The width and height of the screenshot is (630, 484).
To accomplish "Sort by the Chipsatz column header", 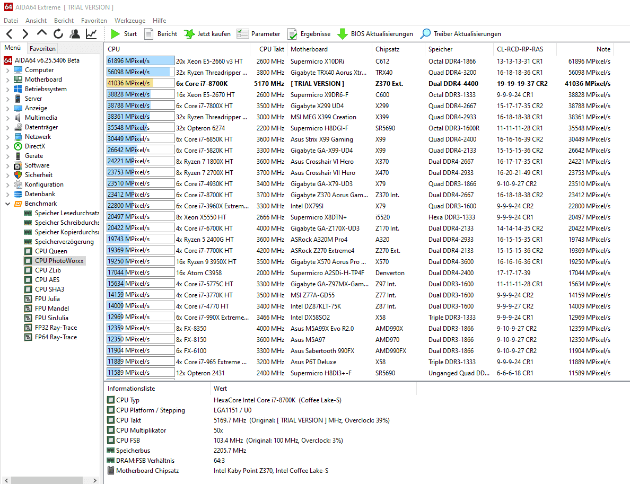I will pos(398,49).
